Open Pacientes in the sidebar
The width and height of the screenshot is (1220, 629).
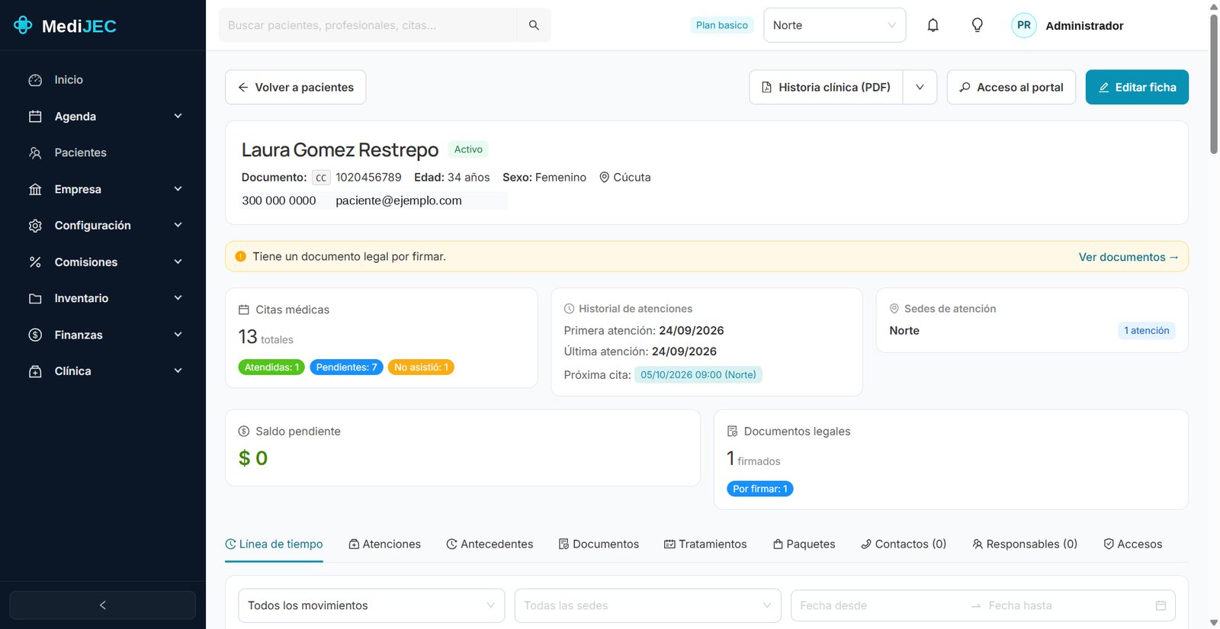tap(80, 152)
